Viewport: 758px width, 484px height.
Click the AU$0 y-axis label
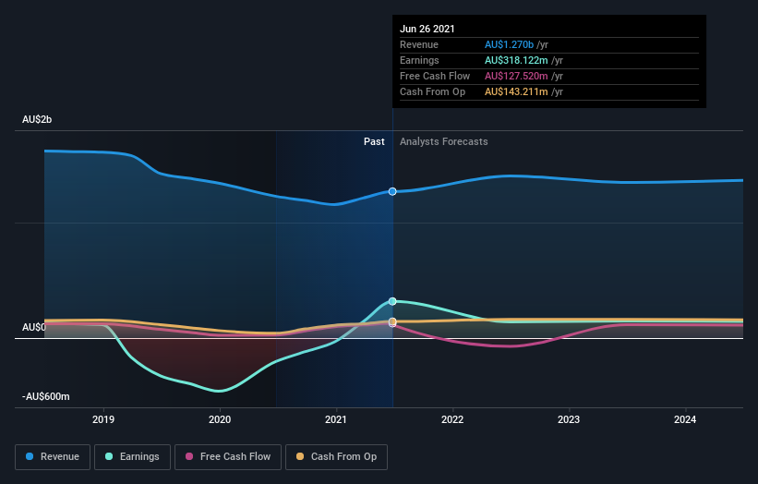tap(34, 327)
